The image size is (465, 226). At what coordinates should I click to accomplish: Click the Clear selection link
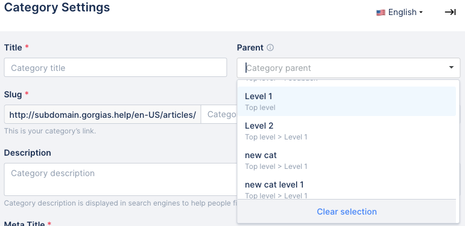point(347,212)
